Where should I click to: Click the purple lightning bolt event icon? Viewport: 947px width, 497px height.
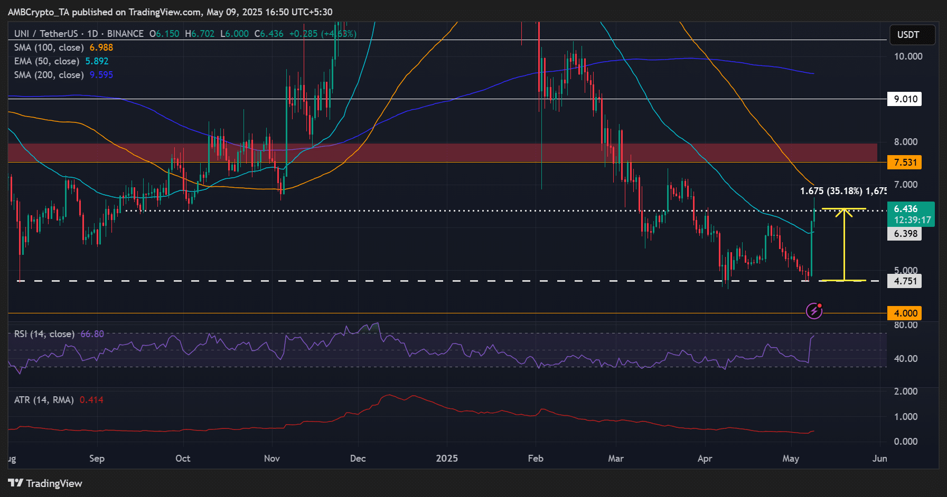click(814, 311)
